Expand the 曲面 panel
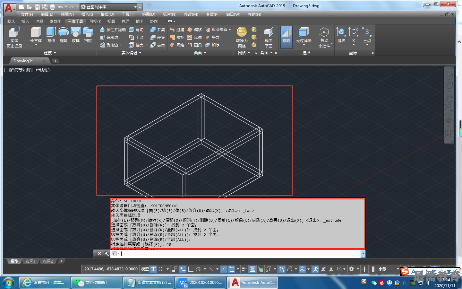Viewport: 462px width, 289px height. point(200,53)
